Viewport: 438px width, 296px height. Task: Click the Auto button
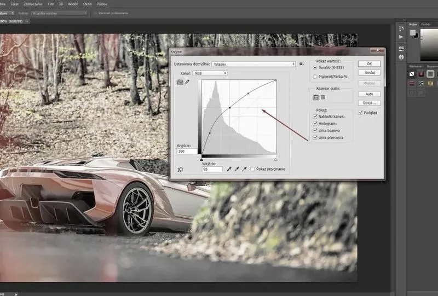point(369,94)
